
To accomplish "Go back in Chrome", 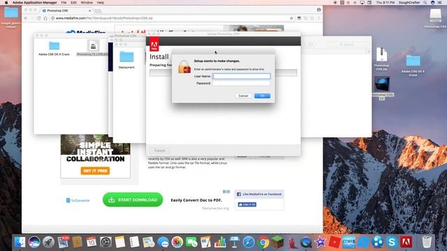I will [x=26, y=18].
